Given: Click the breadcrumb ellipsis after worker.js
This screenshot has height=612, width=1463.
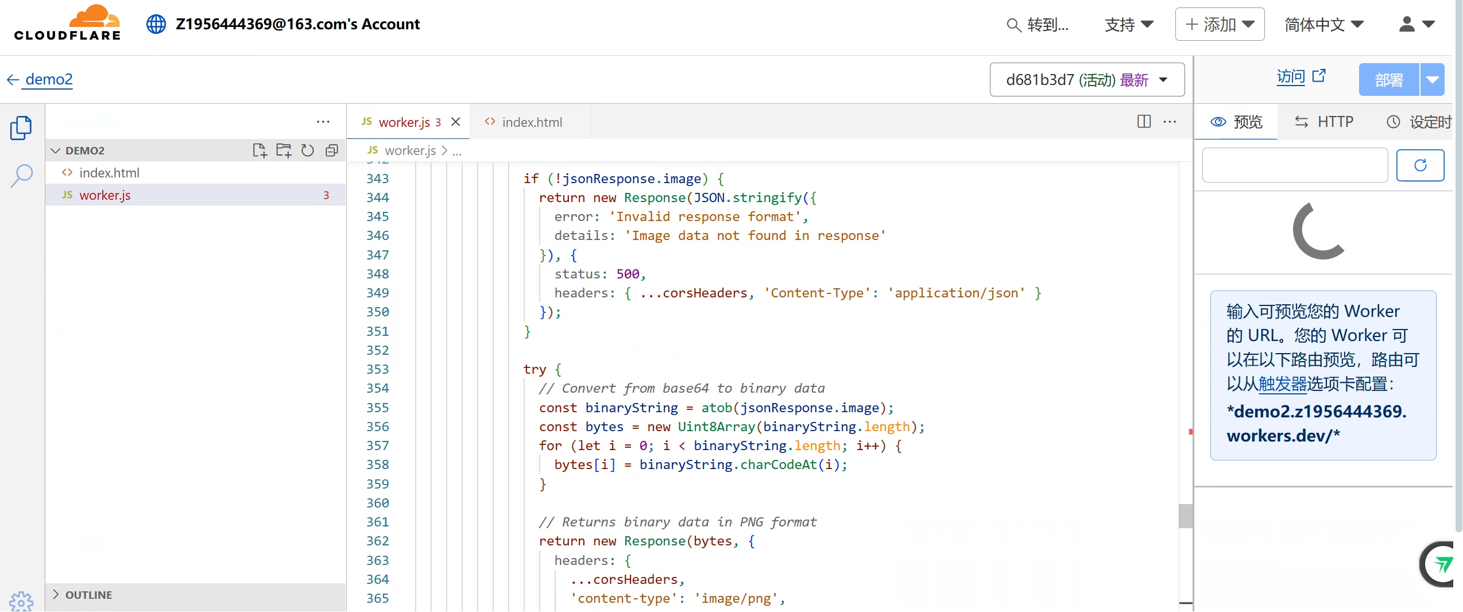Looking at the screenshot, I should pos(457,152).
